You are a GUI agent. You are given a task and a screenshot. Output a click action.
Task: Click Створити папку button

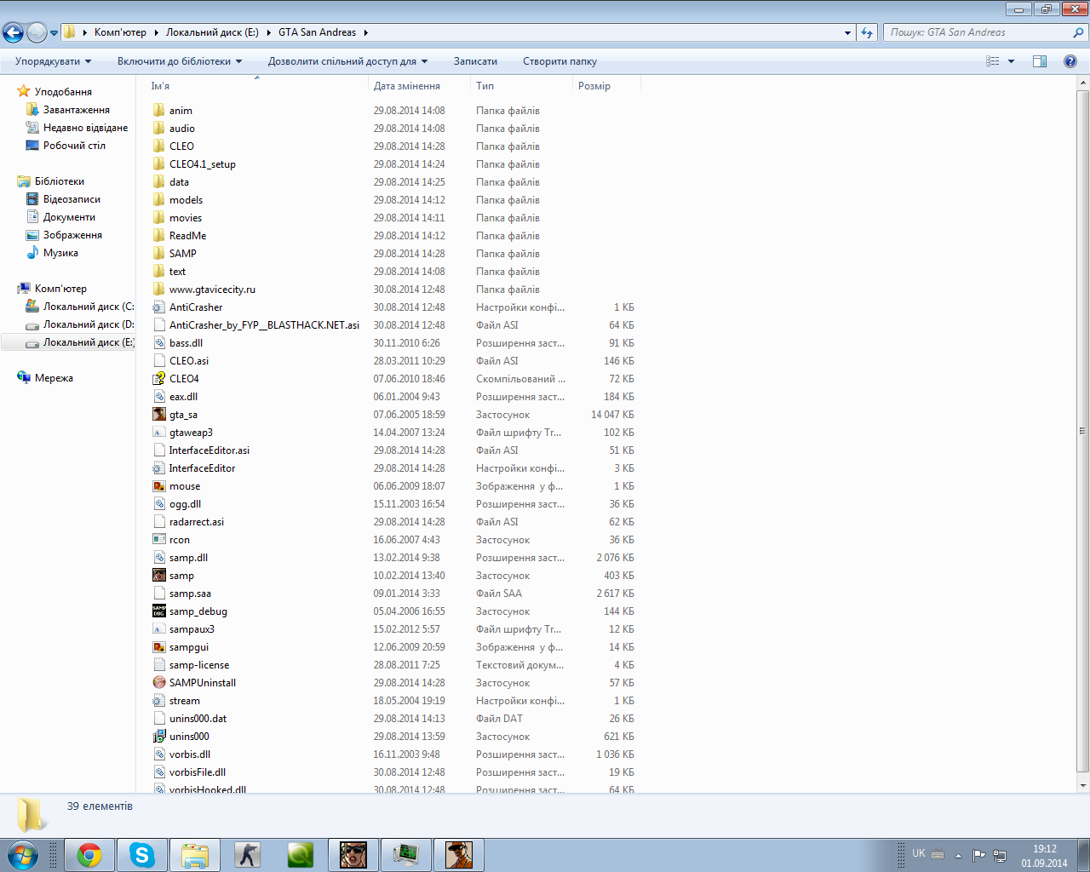(559, 61)
